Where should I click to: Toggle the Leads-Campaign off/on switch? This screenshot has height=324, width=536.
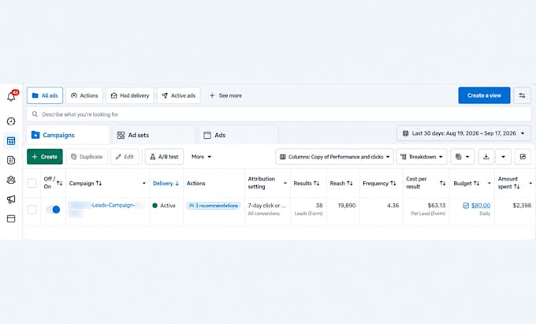54,209
